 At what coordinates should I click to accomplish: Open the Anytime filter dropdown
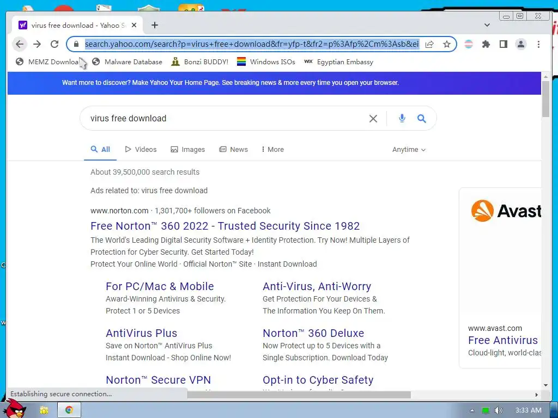point(409,150)
